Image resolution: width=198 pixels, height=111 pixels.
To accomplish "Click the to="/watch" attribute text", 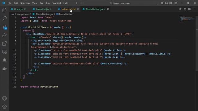I will [x=44, y=37].
